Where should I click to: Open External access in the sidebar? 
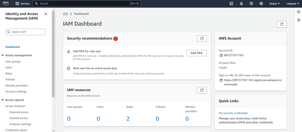pyautogui.click(x=19, y=112)
